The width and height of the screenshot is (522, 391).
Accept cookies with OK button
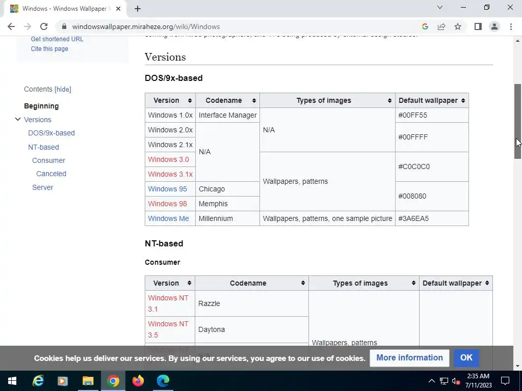pos(466,358)
